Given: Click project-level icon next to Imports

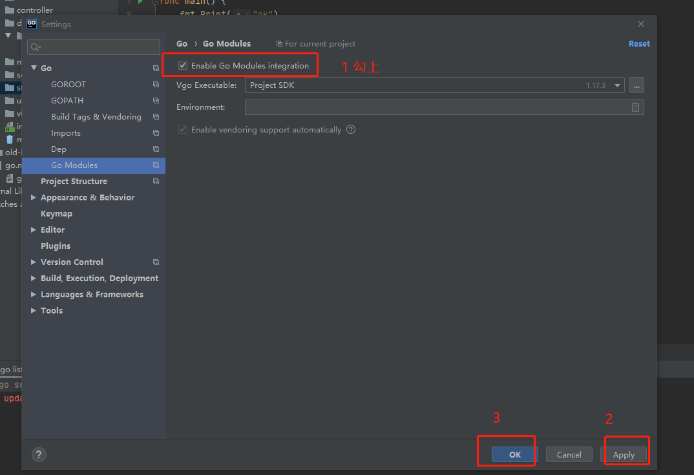Looking at the screenshot, I should click(156, 132).
